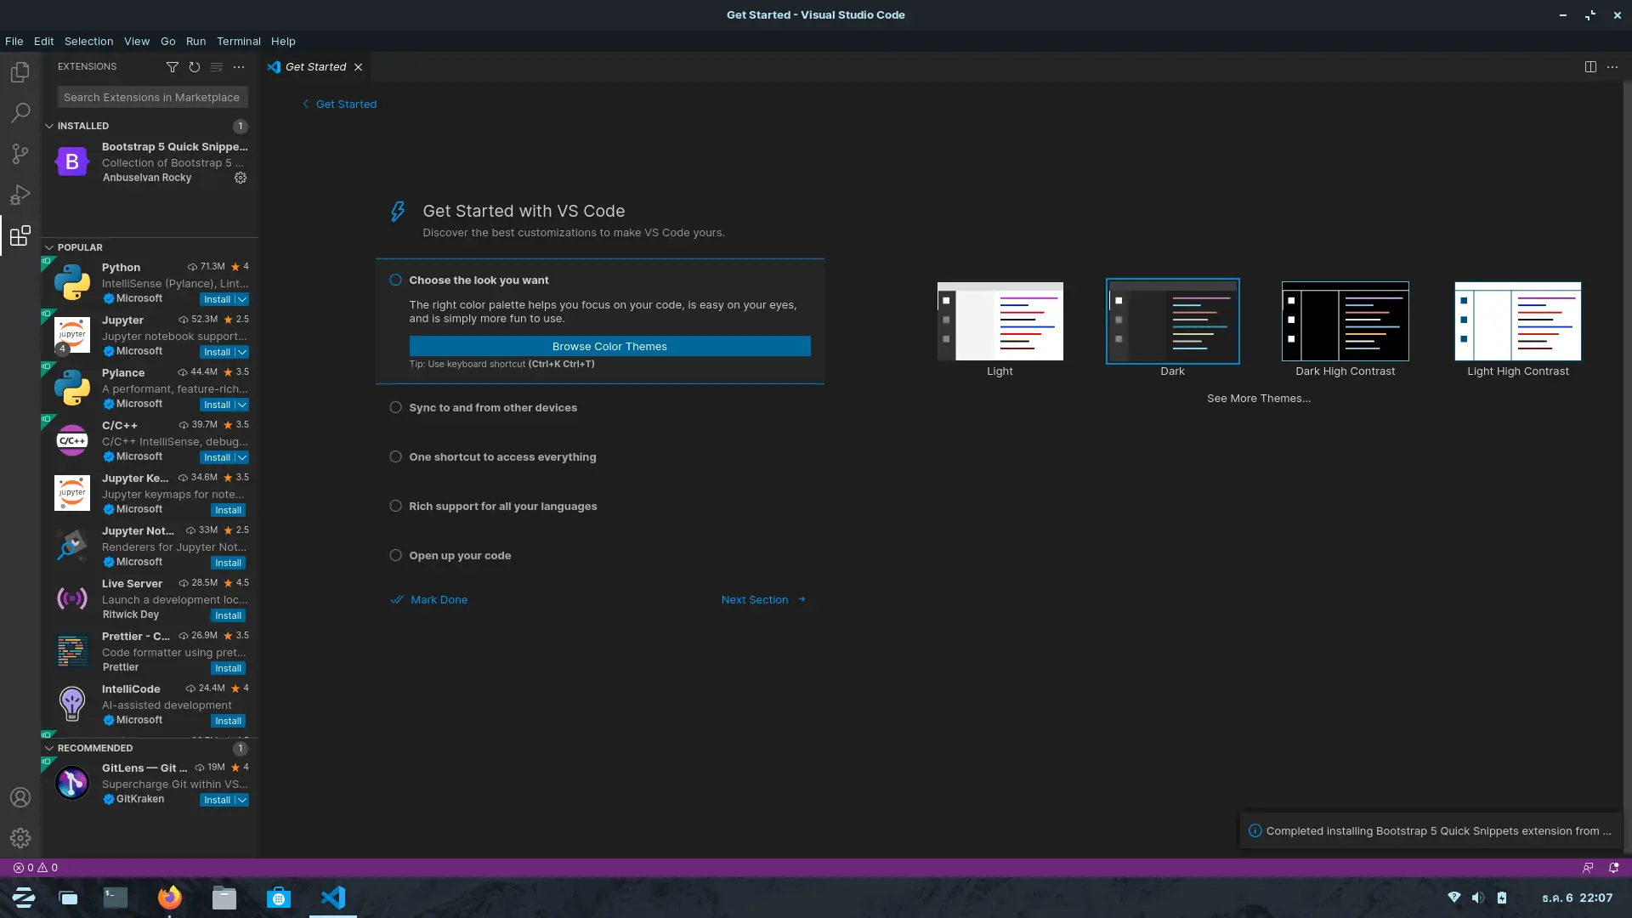Open the GitLens extension icon
Screen dimensions: 1632x918
[72, 783]
